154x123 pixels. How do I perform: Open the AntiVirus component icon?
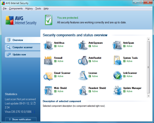coord(48,45)
